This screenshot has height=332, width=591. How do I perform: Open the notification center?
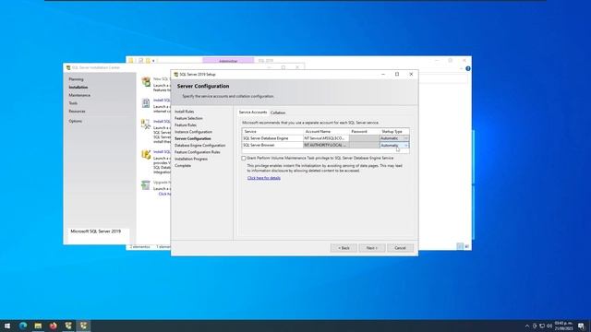pyautogui.click(x=582, y=326)
